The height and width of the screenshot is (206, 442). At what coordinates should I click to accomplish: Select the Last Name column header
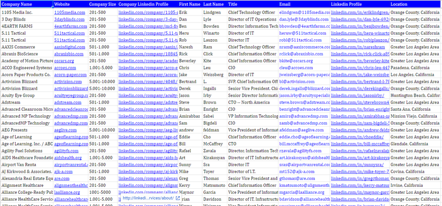[215, 4]
